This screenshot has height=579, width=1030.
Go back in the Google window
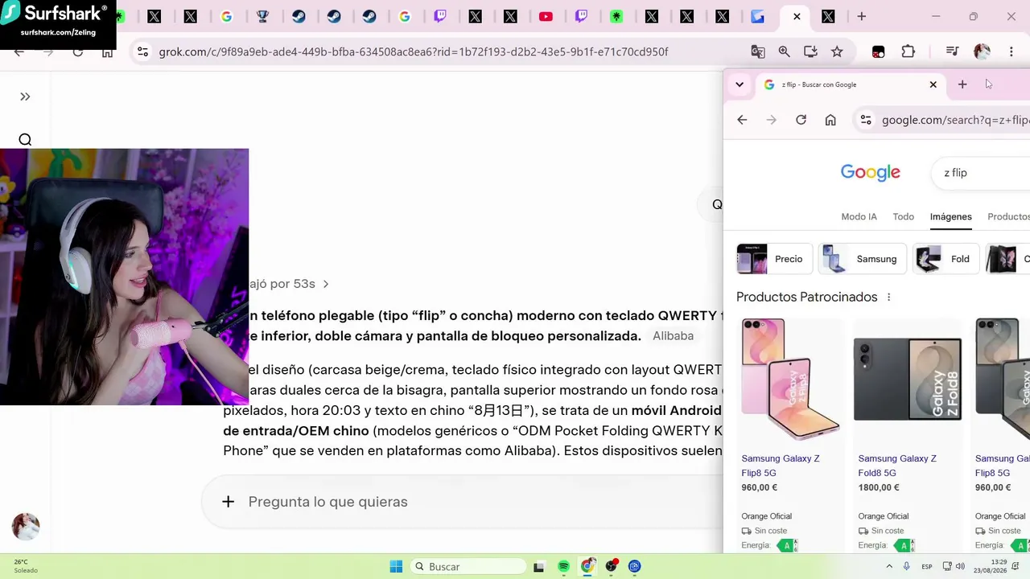point(742,120)
